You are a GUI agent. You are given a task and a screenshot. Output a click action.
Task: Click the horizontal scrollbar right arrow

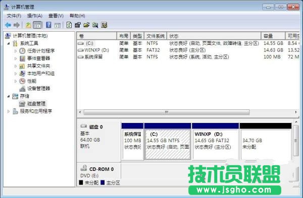pyautogui.click(x=296, y=112)
